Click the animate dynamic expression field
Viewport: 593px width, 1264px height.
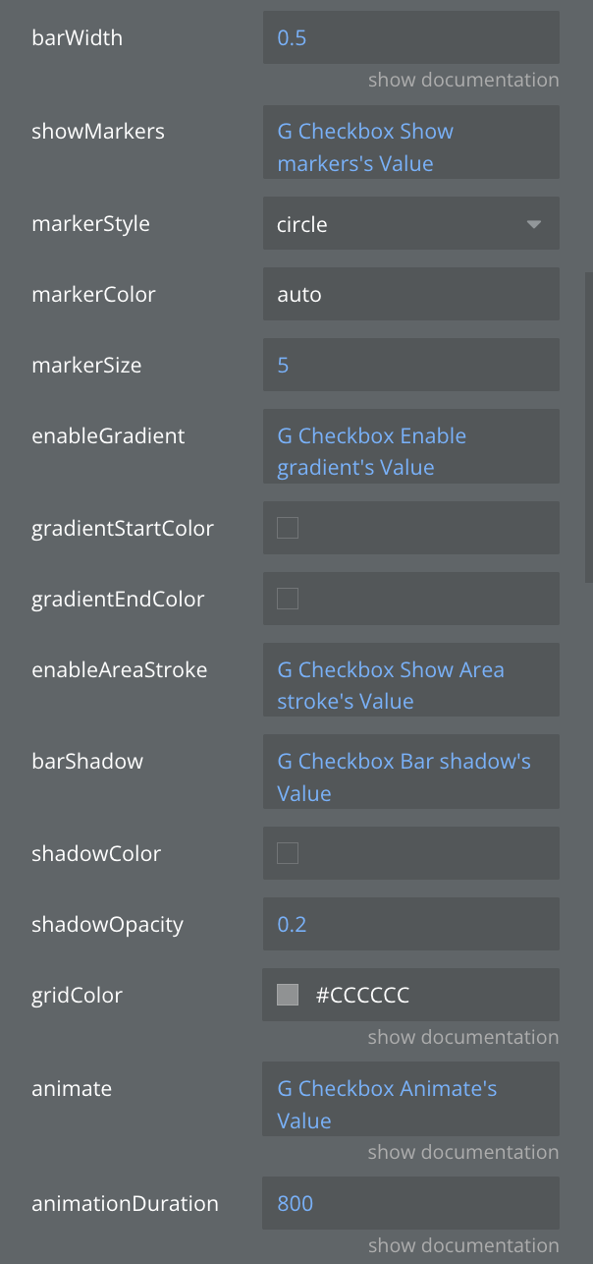(410, 1105)
